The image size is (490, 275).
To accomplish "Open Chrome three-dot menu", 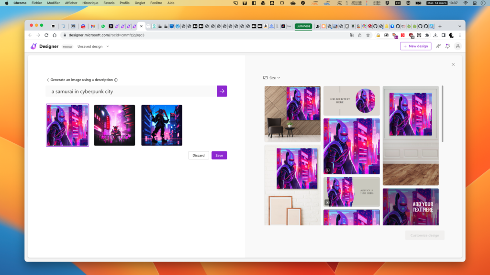I will (x=460, y=35).
